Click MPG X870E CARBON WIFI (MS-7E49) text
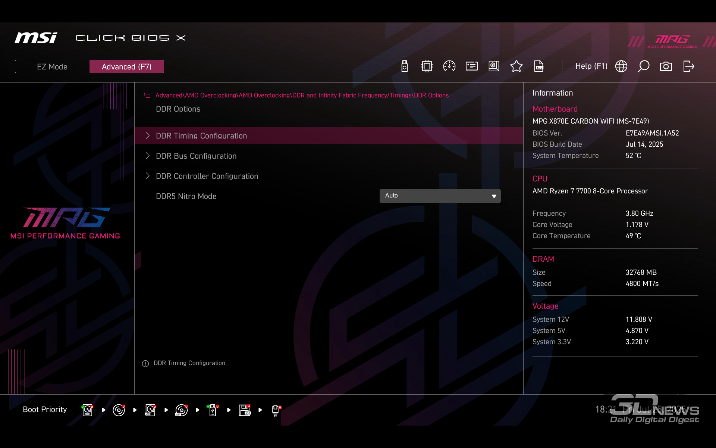Screen dimensions: 716x448 [x=591, y=121]
